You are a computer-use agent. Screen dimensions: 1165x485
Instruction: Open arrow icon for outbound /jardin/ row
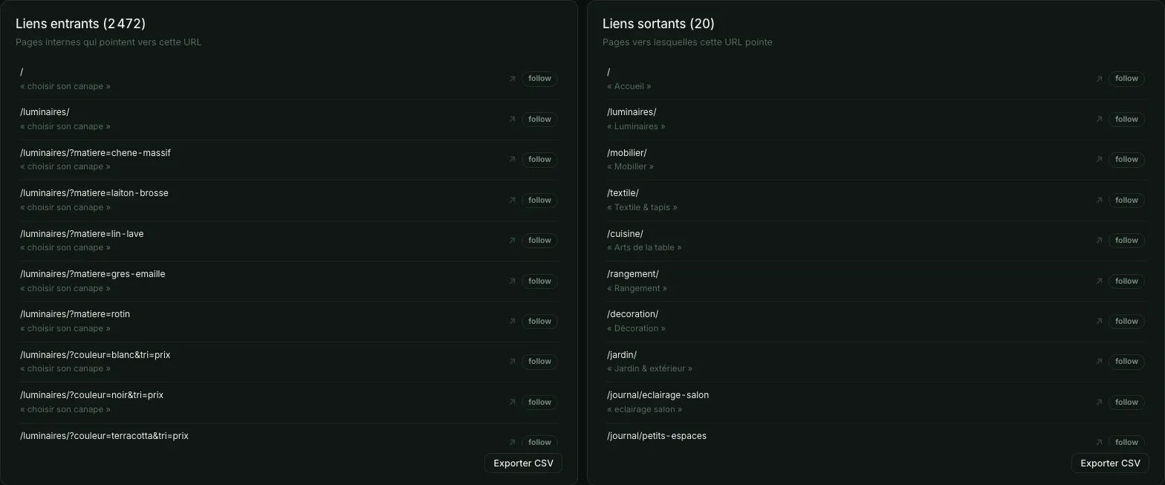coord(1099,361)
